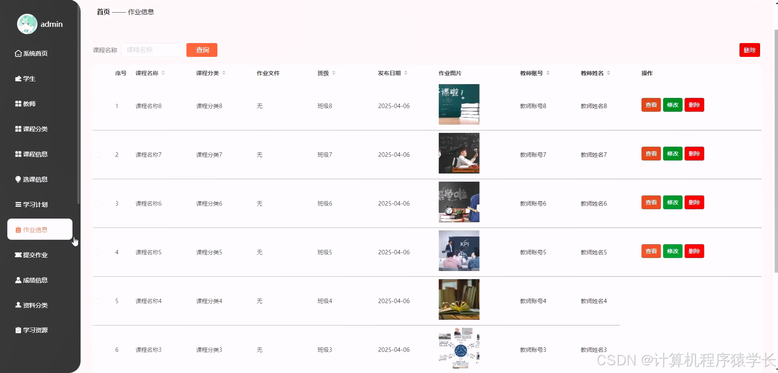Open the KPI homework image in 课程名称5 row
778x373 pixels.
[459, 251]
